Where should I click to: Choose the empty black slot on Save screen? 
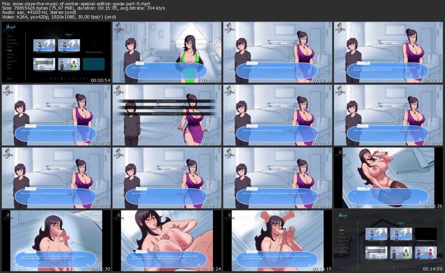pyautogui.click(x=425, y=234)
